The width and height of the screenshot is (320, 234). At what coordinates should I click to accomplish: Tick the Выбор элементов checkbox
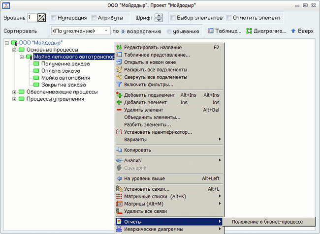tap(173, 18)
